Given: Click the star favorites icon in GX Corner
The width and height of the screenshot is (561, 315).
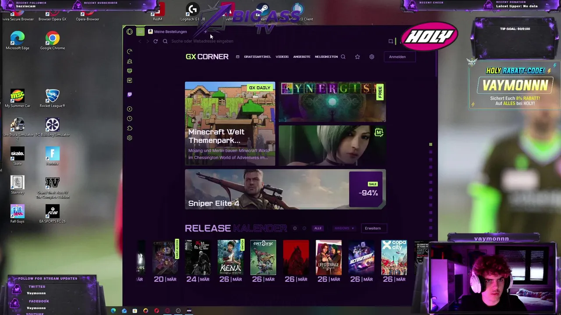Looking at the screenshot, I should [358, 57].
